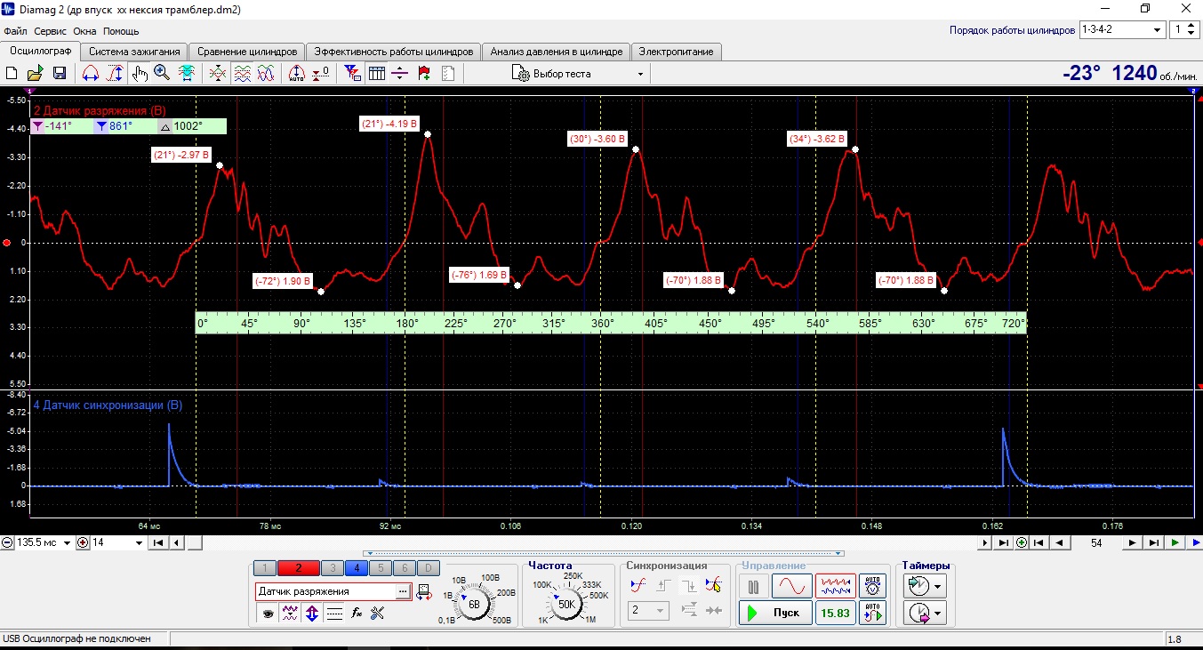
Task: Toggle the channel D button
Action: [428, 568]
